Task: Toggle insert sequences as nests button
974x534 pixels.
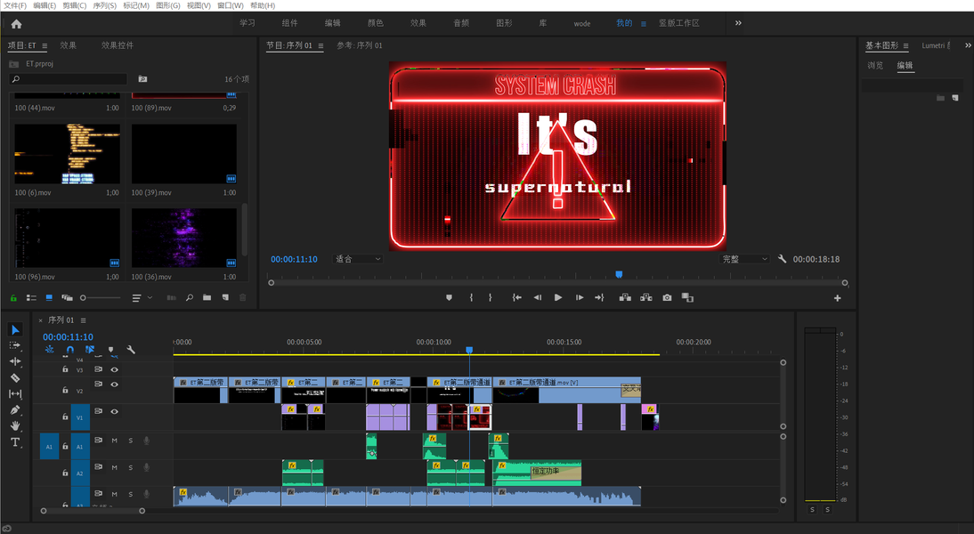Action: 50,350
